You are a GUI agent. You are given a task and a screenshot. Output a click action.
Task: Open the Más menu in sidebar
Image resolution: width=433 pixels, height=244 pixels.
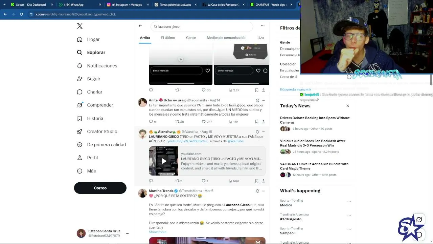[x=86, y=171]
